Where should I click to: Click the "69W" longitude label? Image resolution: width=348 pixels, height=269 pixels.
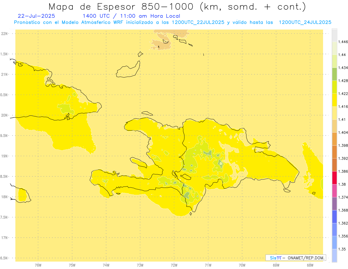coord(276,265)
